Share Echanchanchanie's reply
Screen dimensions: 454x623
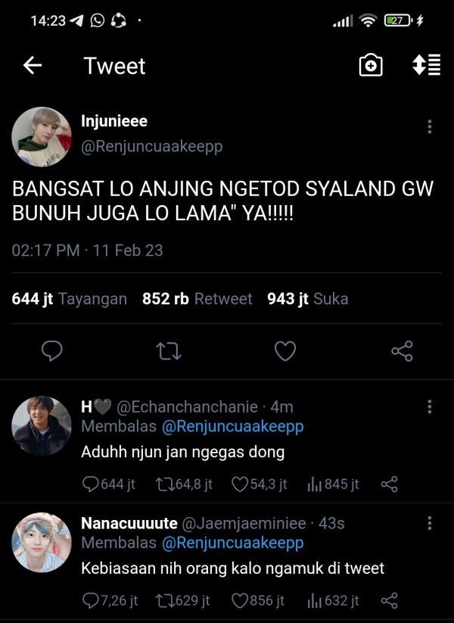click(390, 484)
